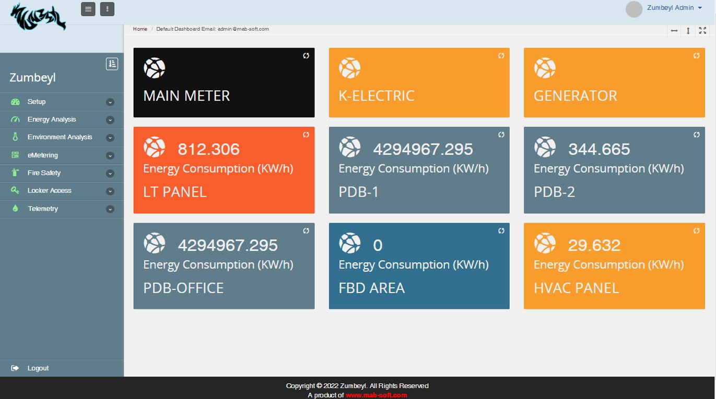Expand the Setup menu chevron
Image resolution: width=716 pixels, height=399 pixels.
click(110, 102)
